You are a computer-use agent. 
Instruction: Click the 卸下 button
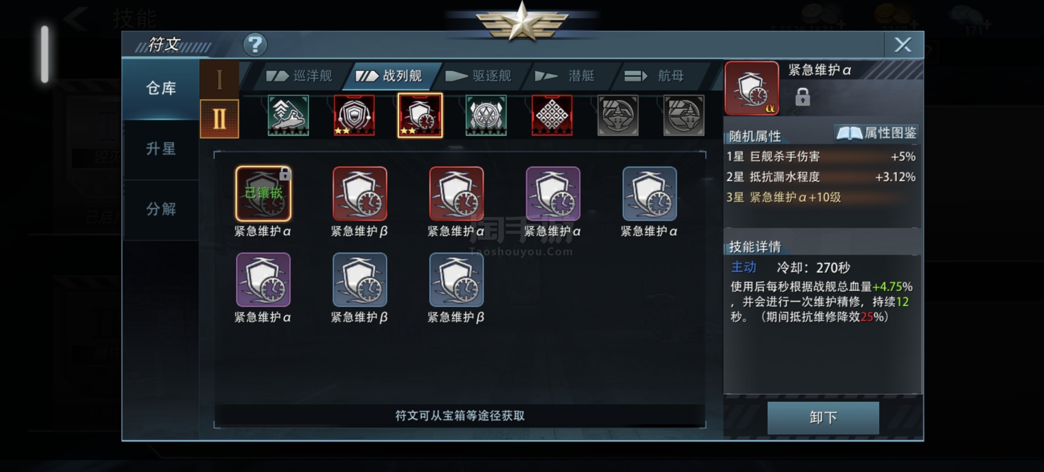pyautogui.click(x=823, y=417)
